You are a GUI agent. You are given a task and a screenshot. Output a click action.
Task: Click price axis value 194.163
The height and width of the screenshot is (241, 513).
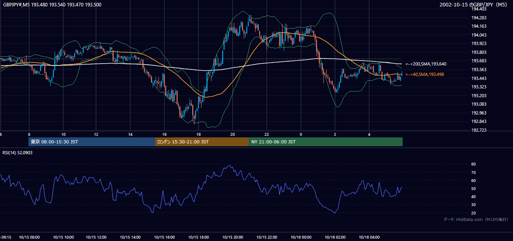[x=479, y=26]
